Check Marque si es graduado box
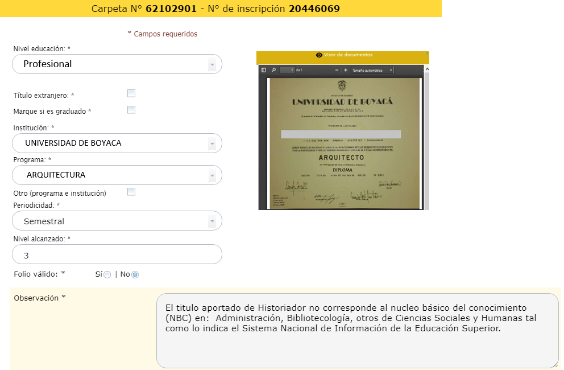 (131, 110)
